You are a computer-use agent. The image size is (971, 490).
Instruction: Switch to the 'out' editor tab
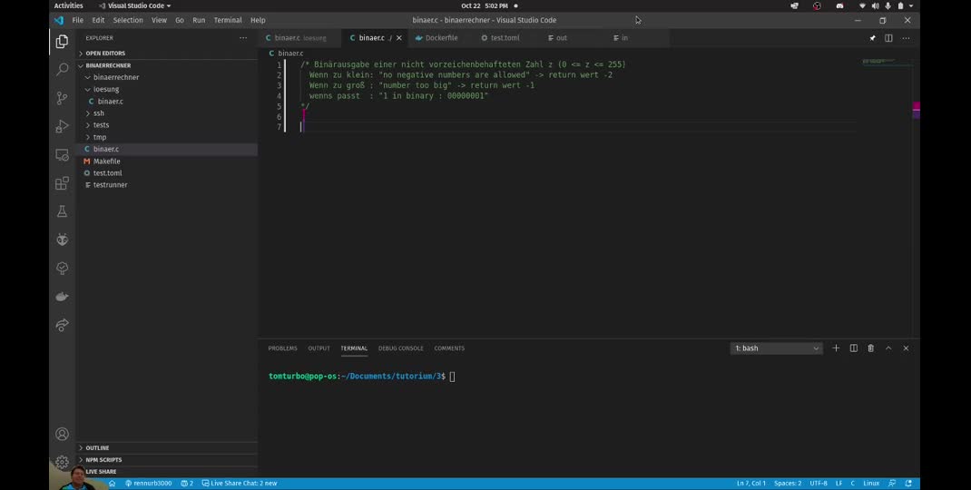(x=561, y=38)
